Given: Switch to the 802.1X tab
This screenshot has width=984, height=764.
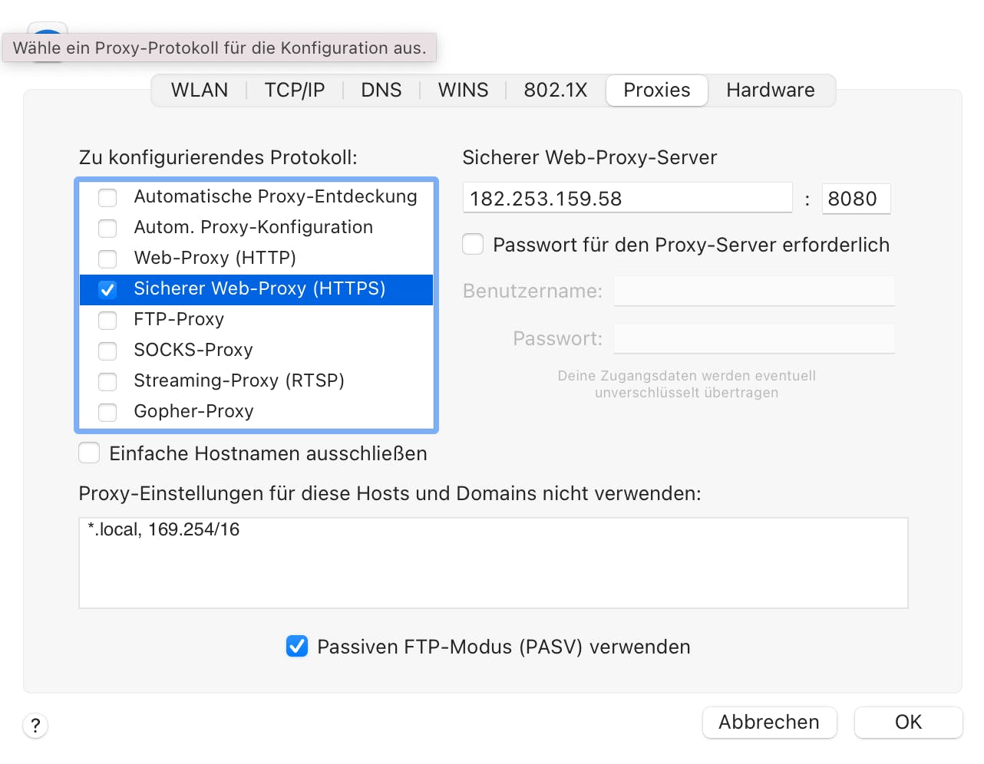Looking at the screenshot, I should 554,90.
